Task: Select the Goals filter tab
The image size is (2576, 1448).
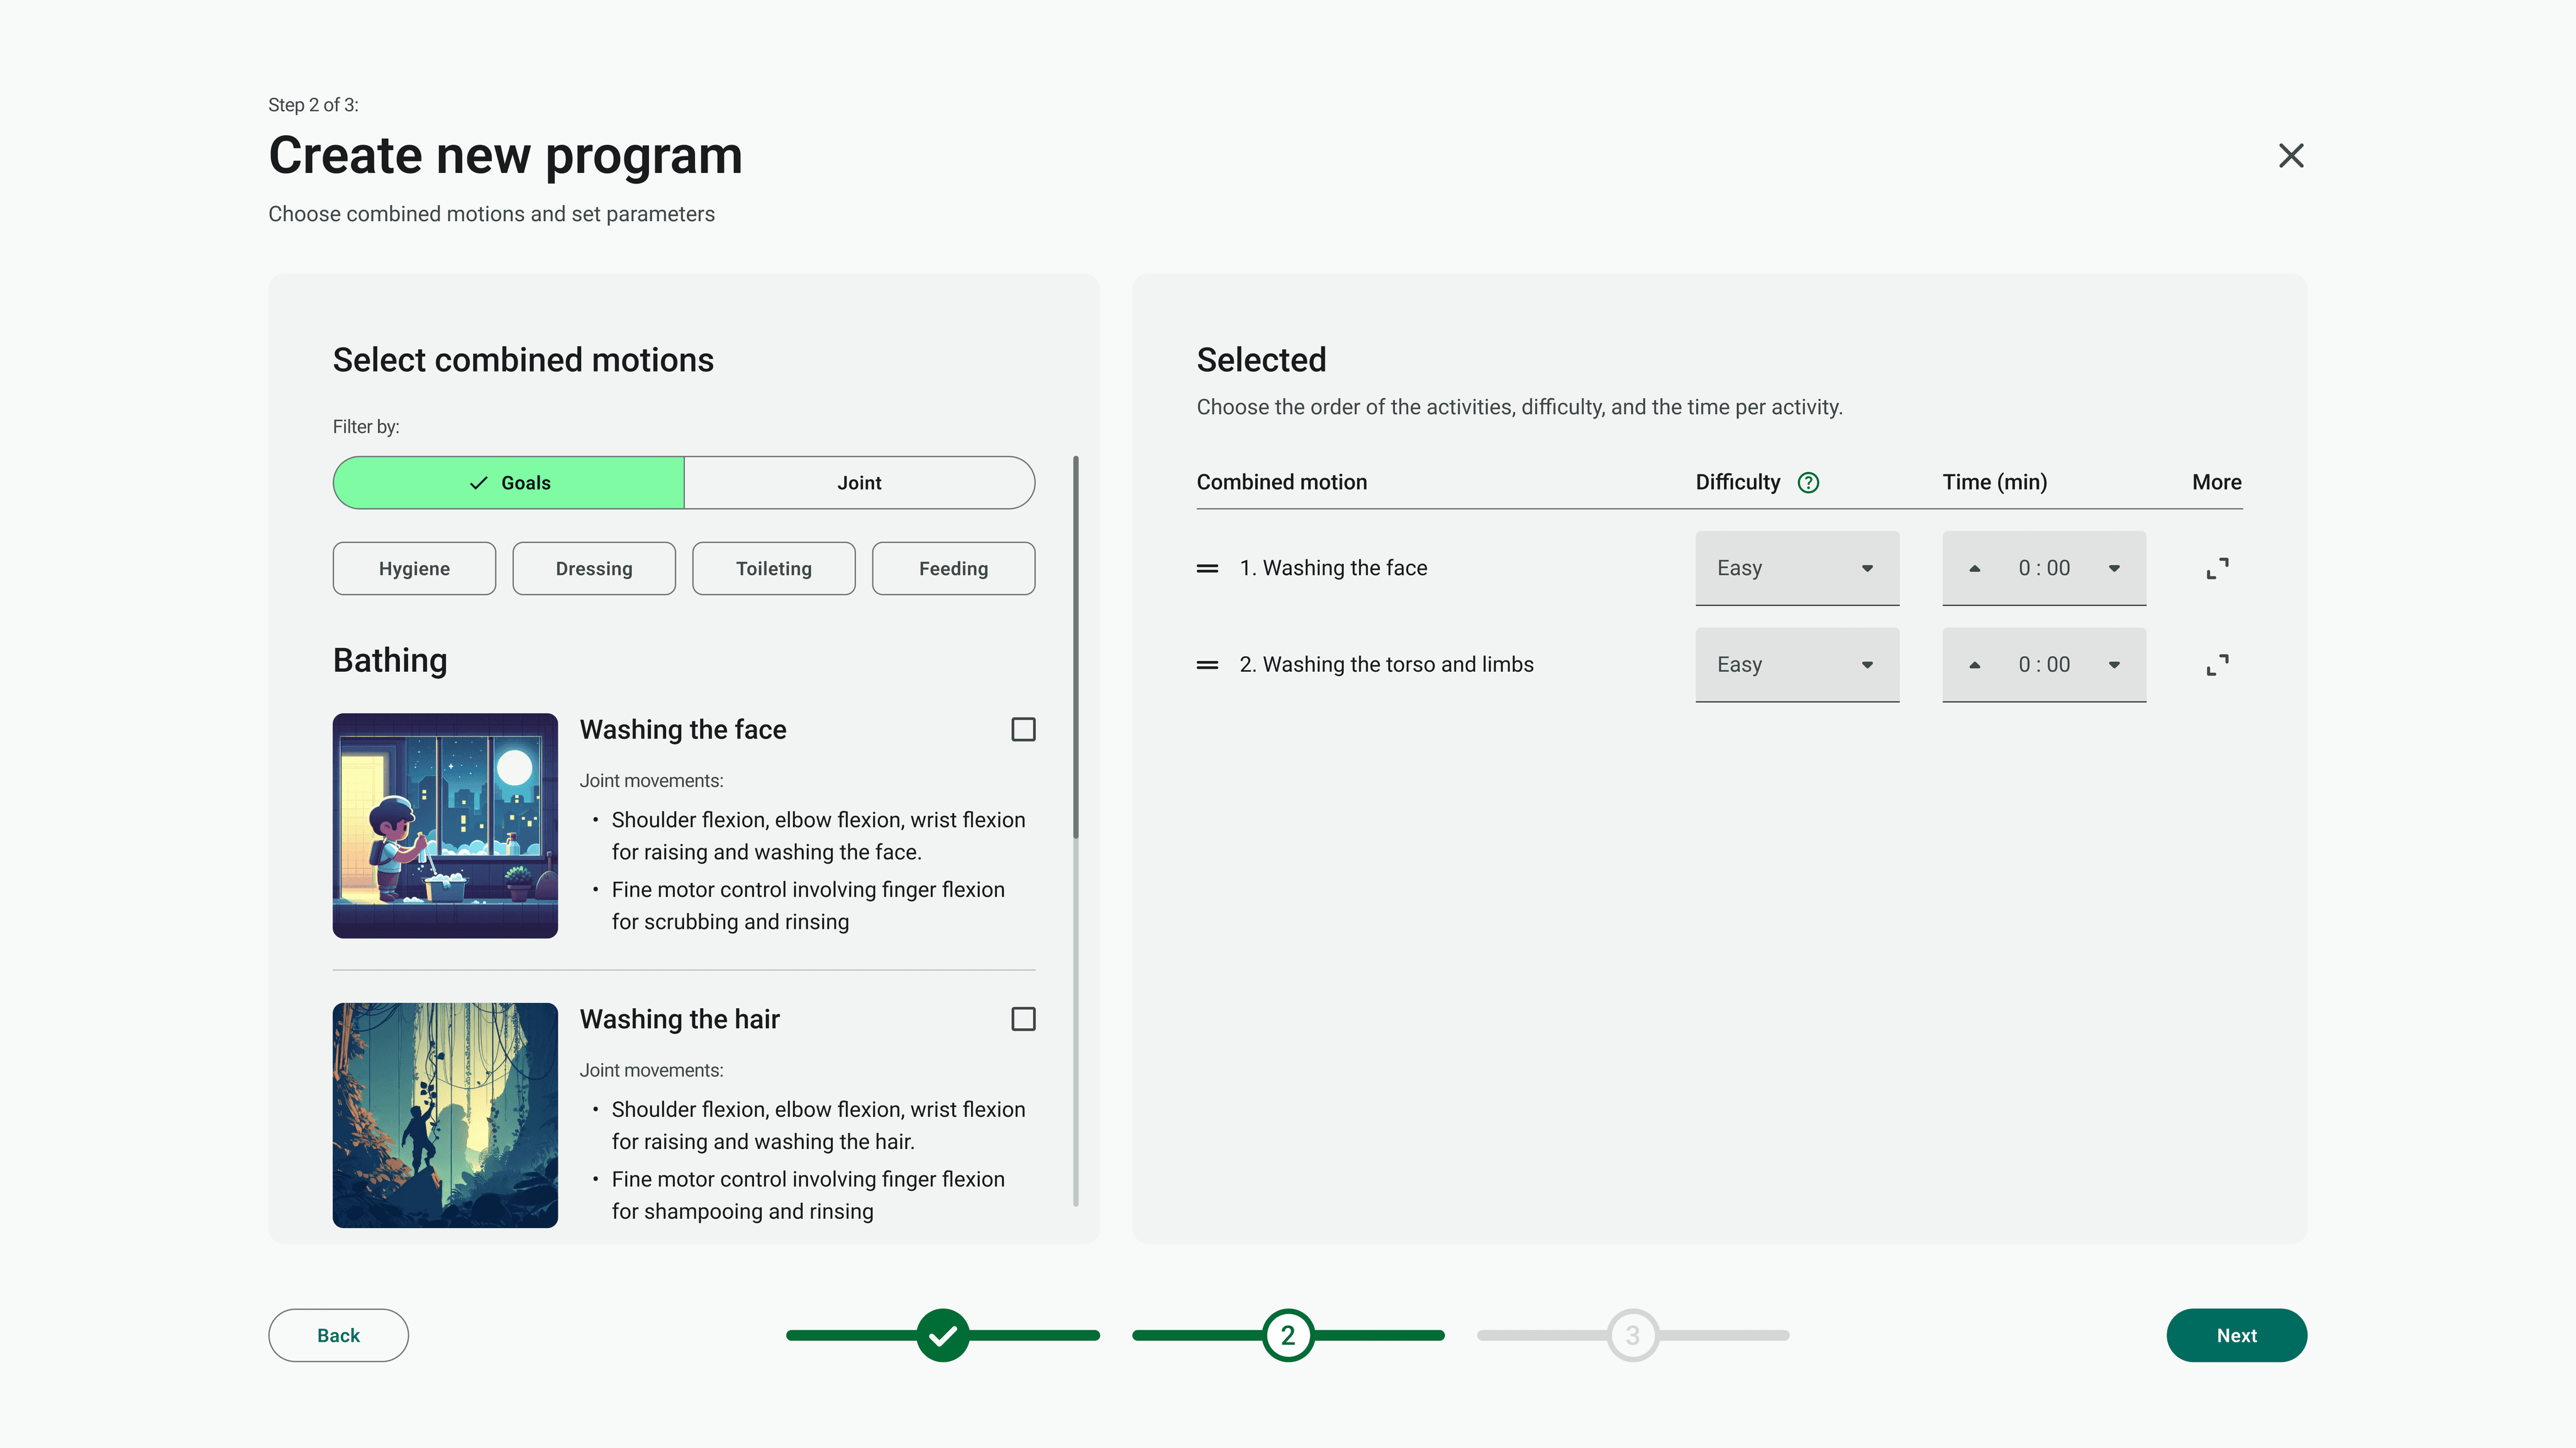Action: coord(509,483)
